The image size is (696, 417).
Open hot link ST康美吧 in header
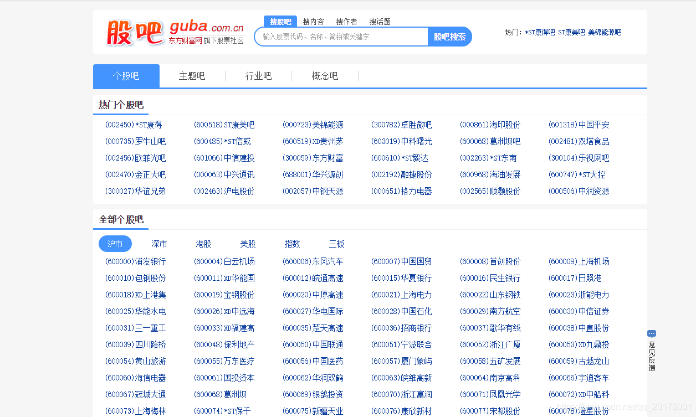pos(571,32)
